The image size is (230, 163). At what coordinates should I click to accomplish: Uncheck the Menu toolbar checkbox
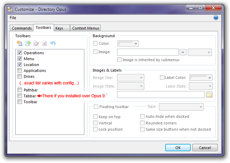[20, 59]
